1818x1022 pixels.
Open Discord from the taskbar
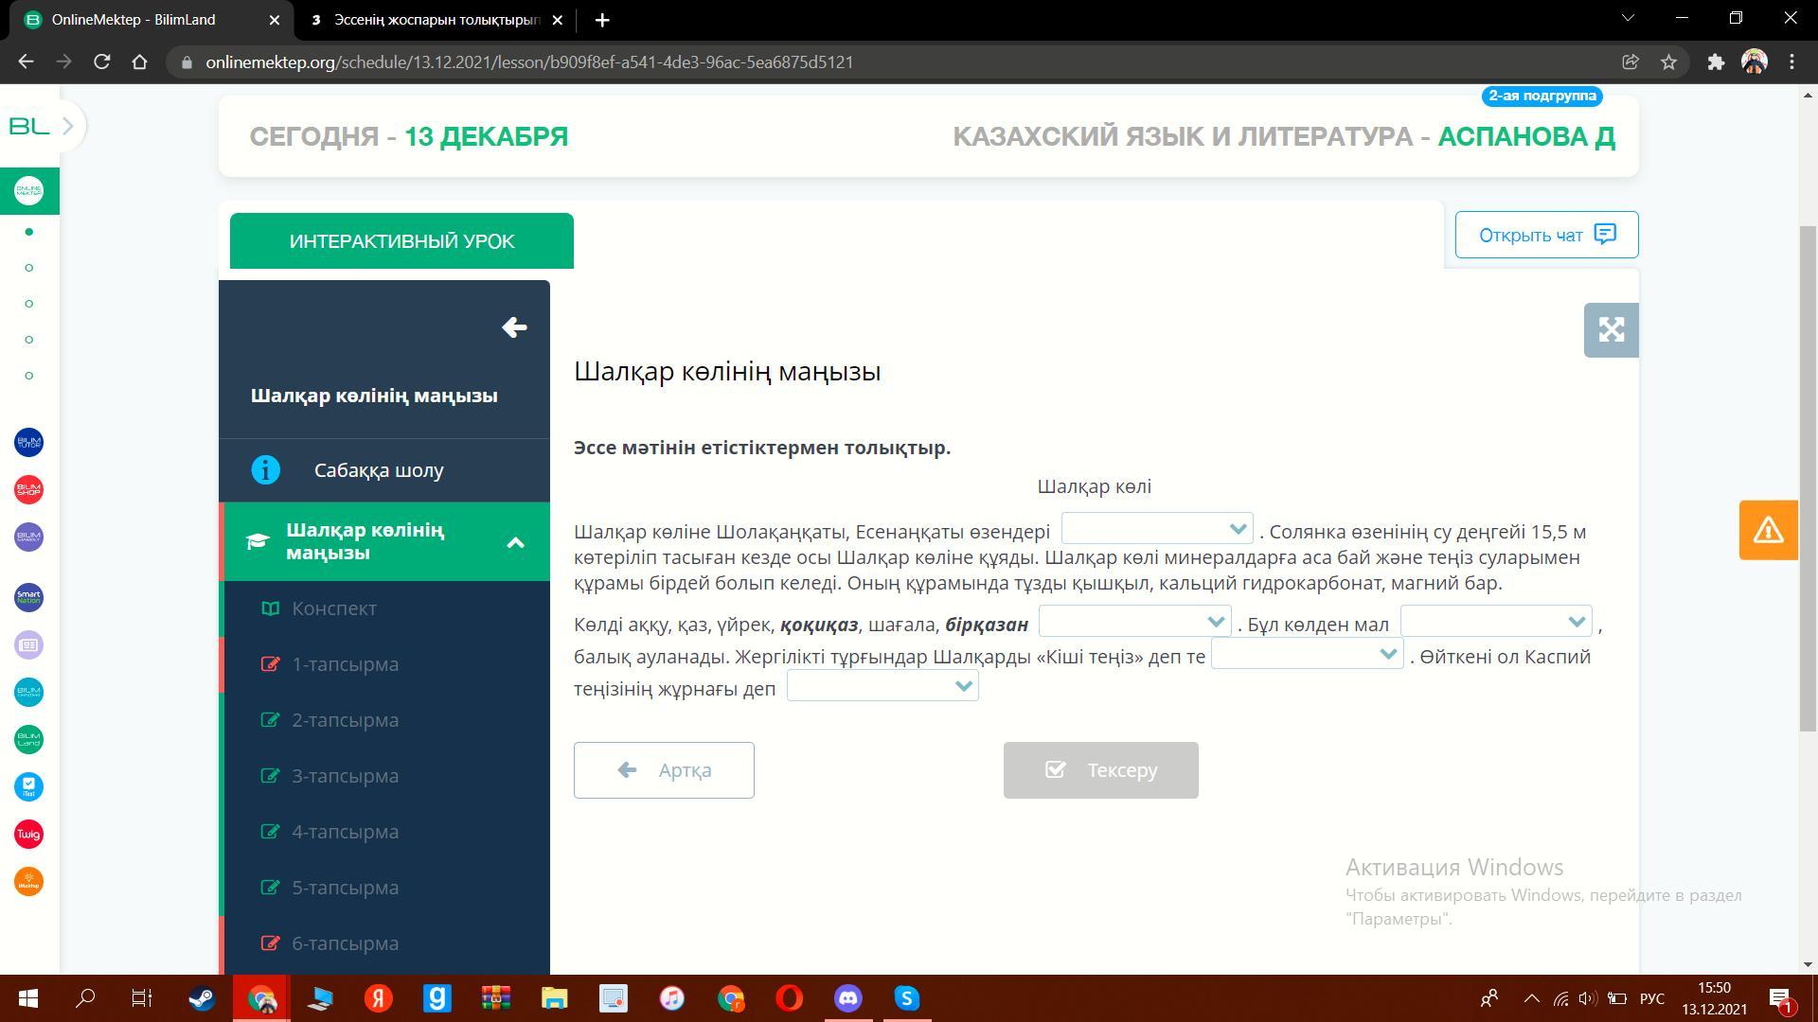point(847,998)
